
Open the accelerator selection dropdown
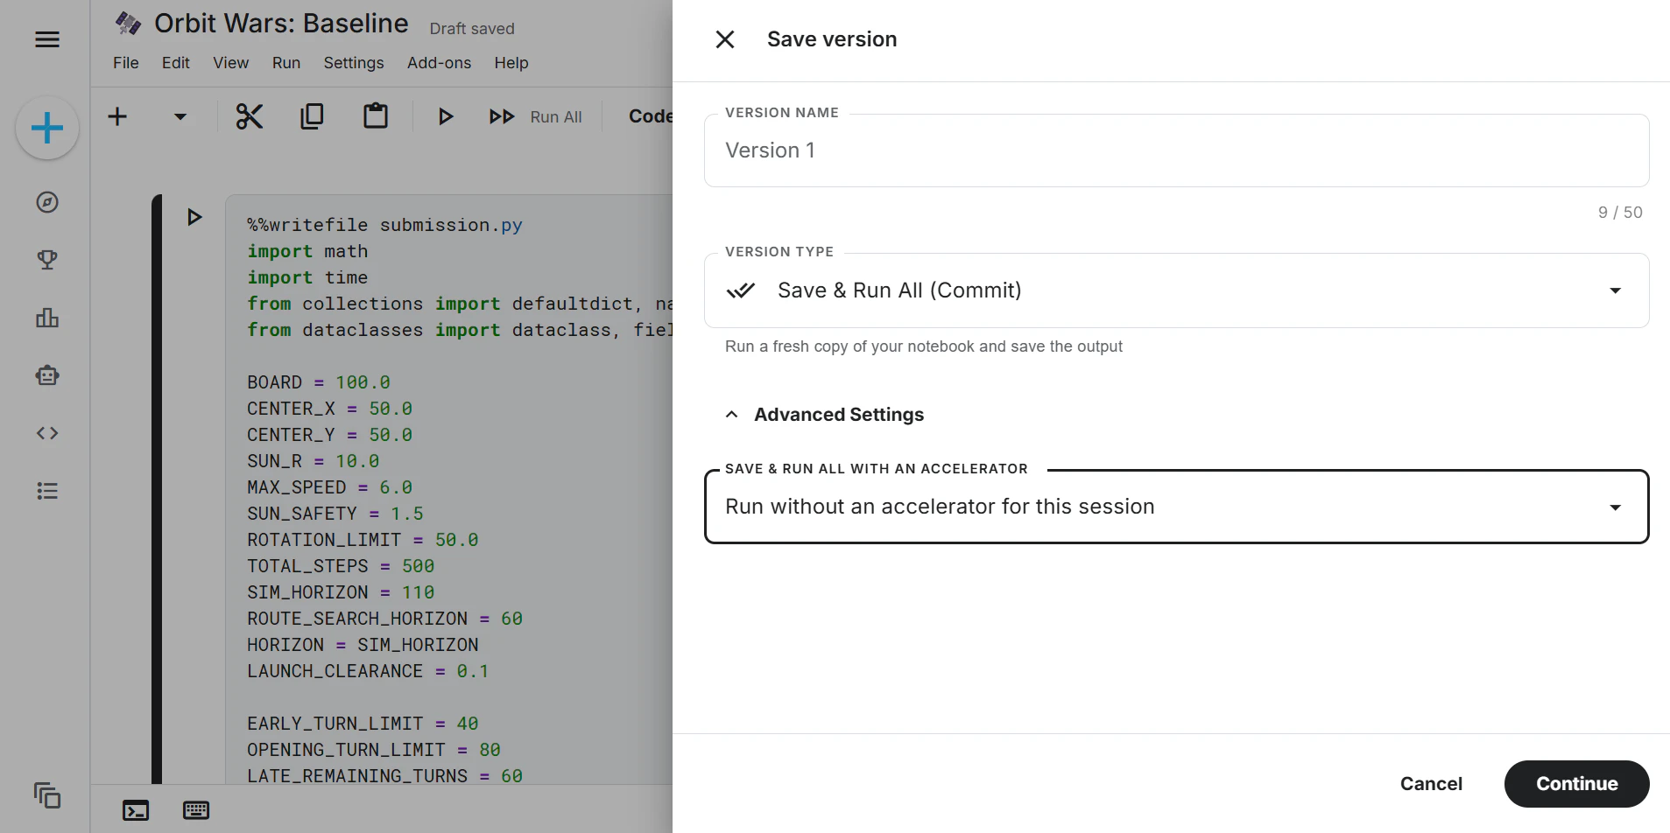(1177, 507)
